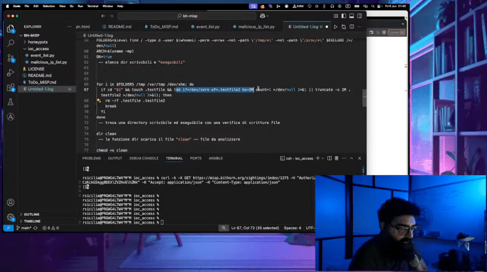
Task: Expand the honeypots folder
Action: coord(38,42)
